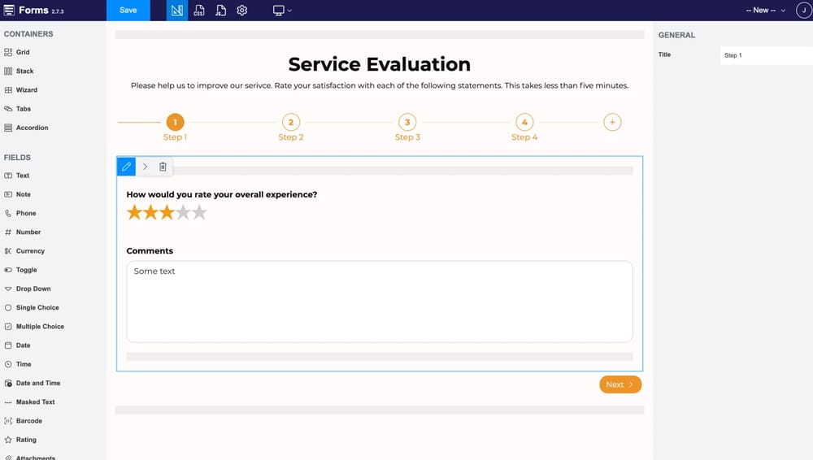Image resolution: width=813 pixels, height=460 pixels.
Task: Click the chevron arrow in container toolbar
Action: 145,167
